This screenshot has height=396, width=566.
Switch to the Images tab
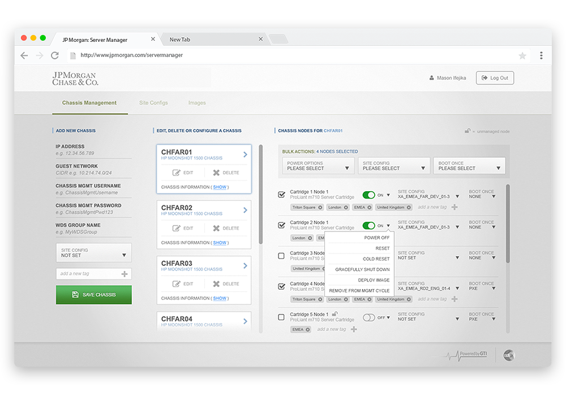pos(197,103)
